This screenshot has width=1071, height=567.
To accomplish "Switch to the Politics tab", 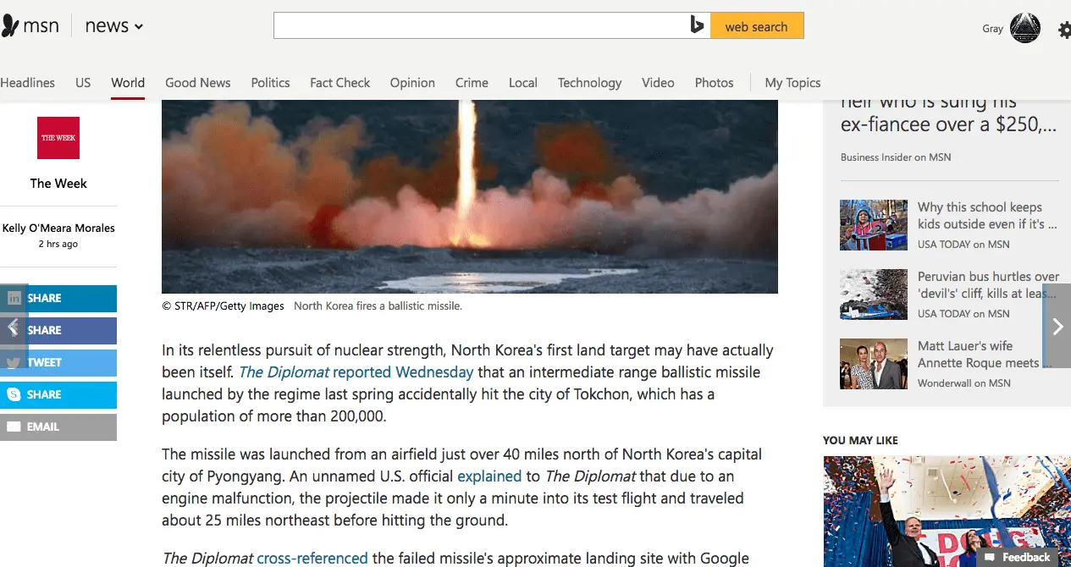I will (270, 82).
